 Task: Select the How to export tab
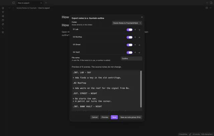coord(30,3)
